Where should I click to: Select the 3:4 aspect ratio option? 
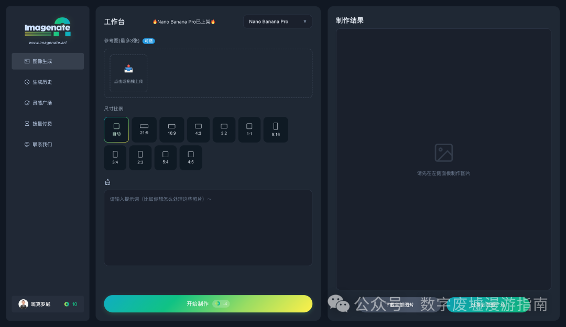pyautogui.click(x=115, y=158)
